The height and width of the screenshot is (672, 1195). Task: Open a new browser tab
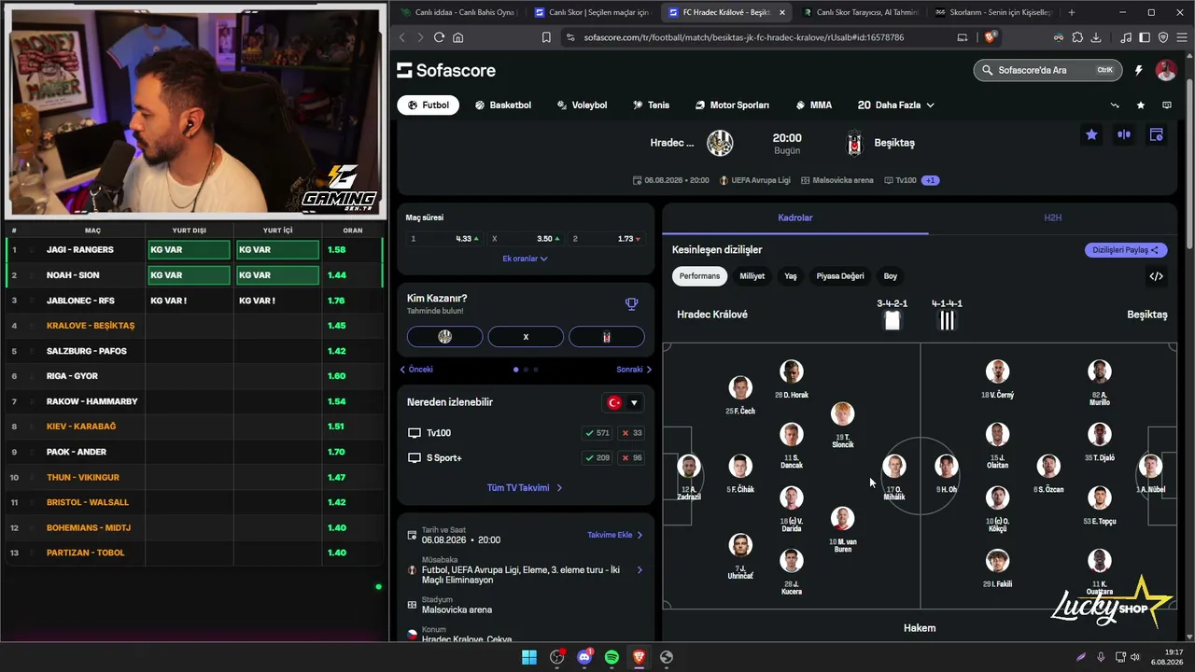[x=1071, y=12]
